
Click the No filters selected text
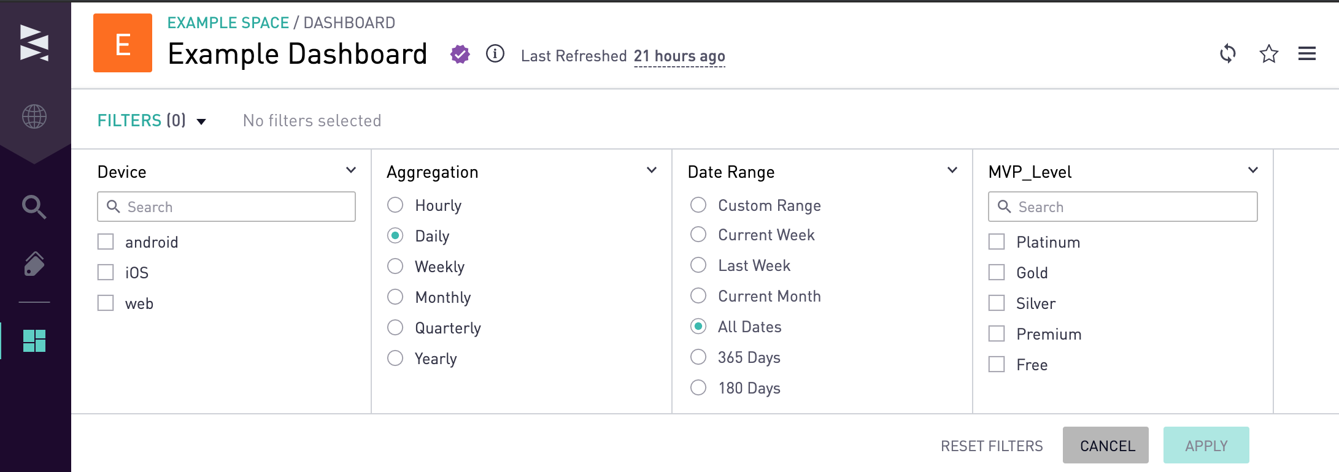(x=312, y=120)
